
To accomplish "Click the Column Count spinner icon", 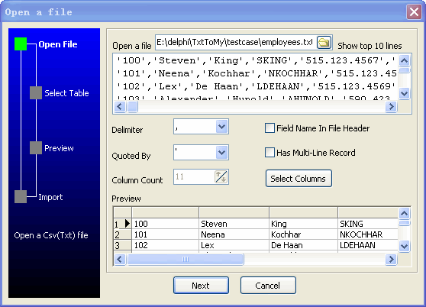I will click(x=221, y=177).
